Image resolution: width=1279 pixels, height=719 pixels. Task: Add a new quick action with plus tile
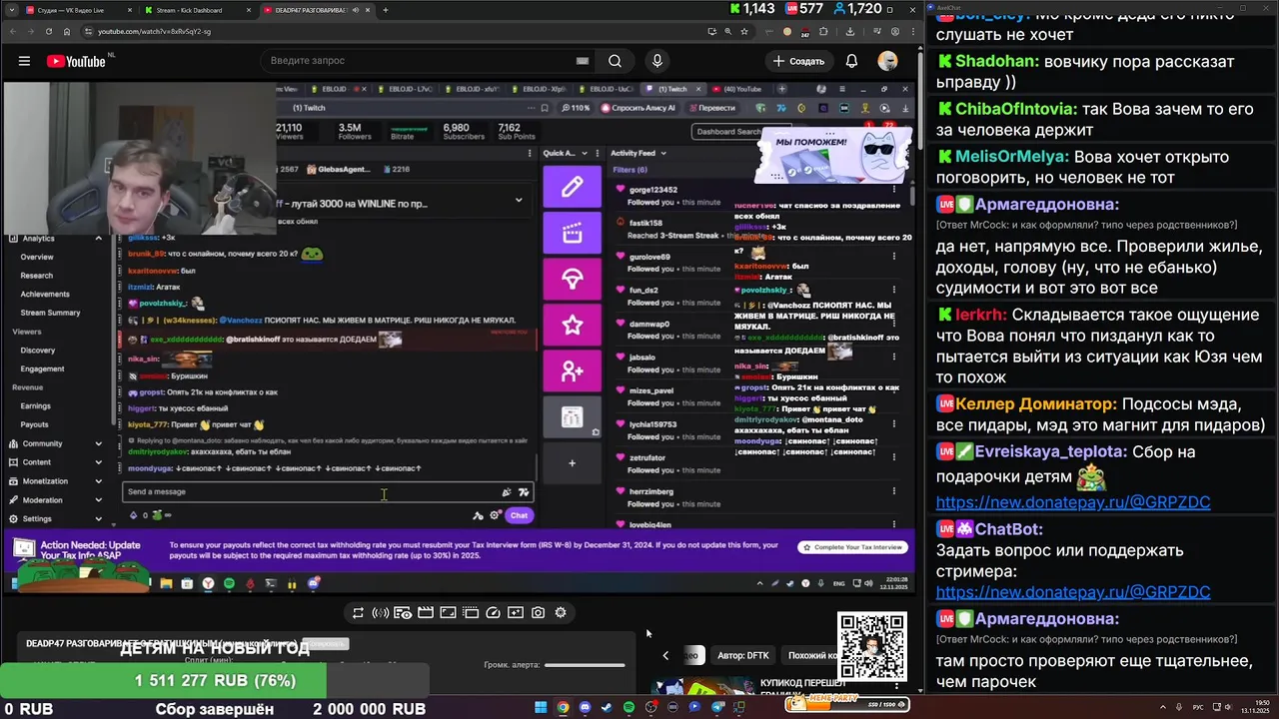point(572,462)
